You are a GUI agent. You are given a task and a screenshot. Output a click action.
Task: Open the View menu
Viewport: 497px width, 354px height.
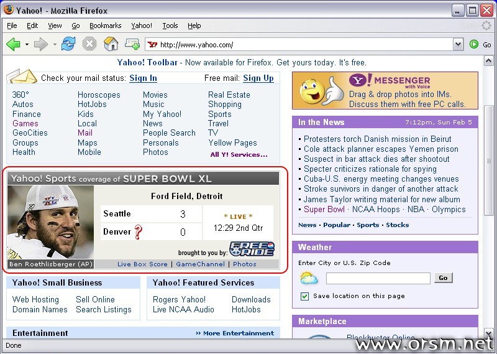click(55, 26)
